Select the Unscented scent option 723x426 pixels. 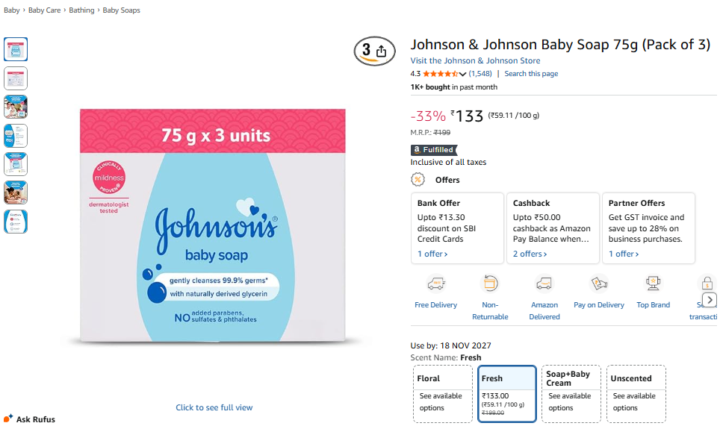pos(636,394)
